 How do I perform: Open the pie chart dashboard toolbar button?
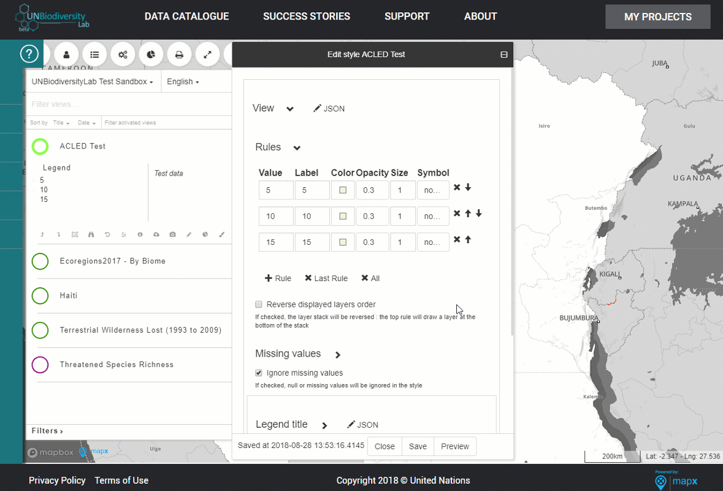pyautogui.click(x=151, y=55)
